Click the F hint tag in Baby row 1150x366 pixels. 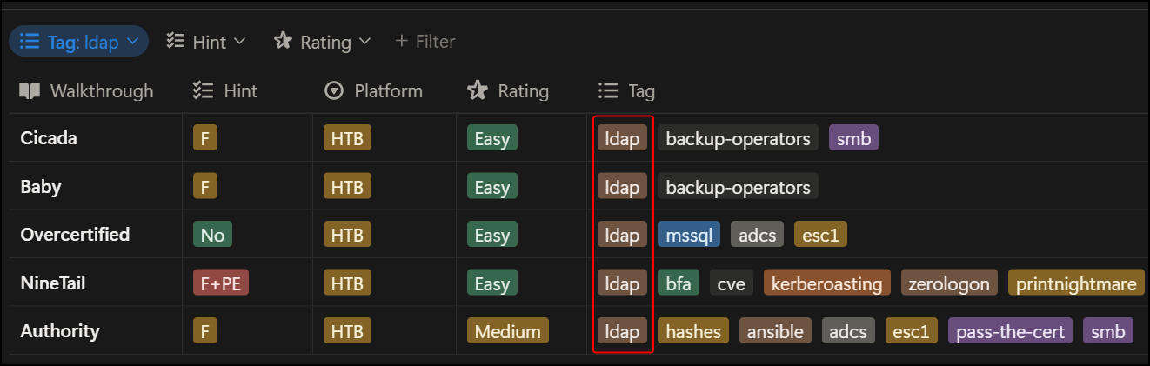(204, 186)
